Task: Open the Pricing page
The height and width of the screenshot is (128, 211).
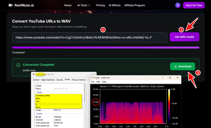Action: coord(100,5)
